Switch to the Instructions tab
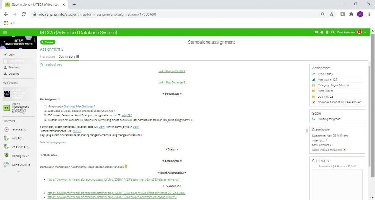The image size is (375, 200). [47, 56]
